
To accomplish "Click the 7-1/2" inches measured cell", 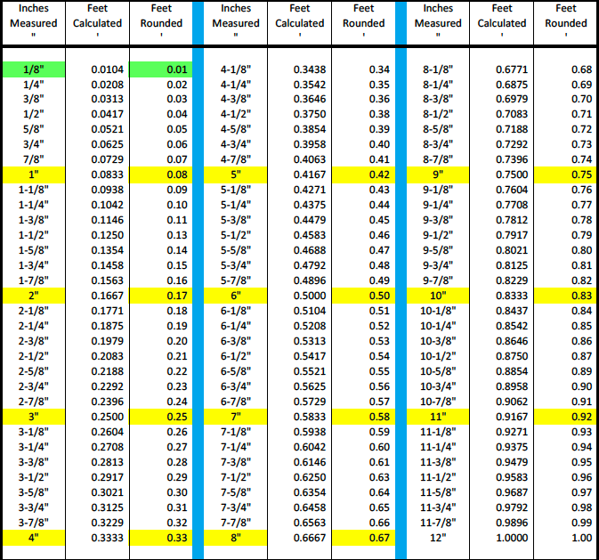I will 235,477.
